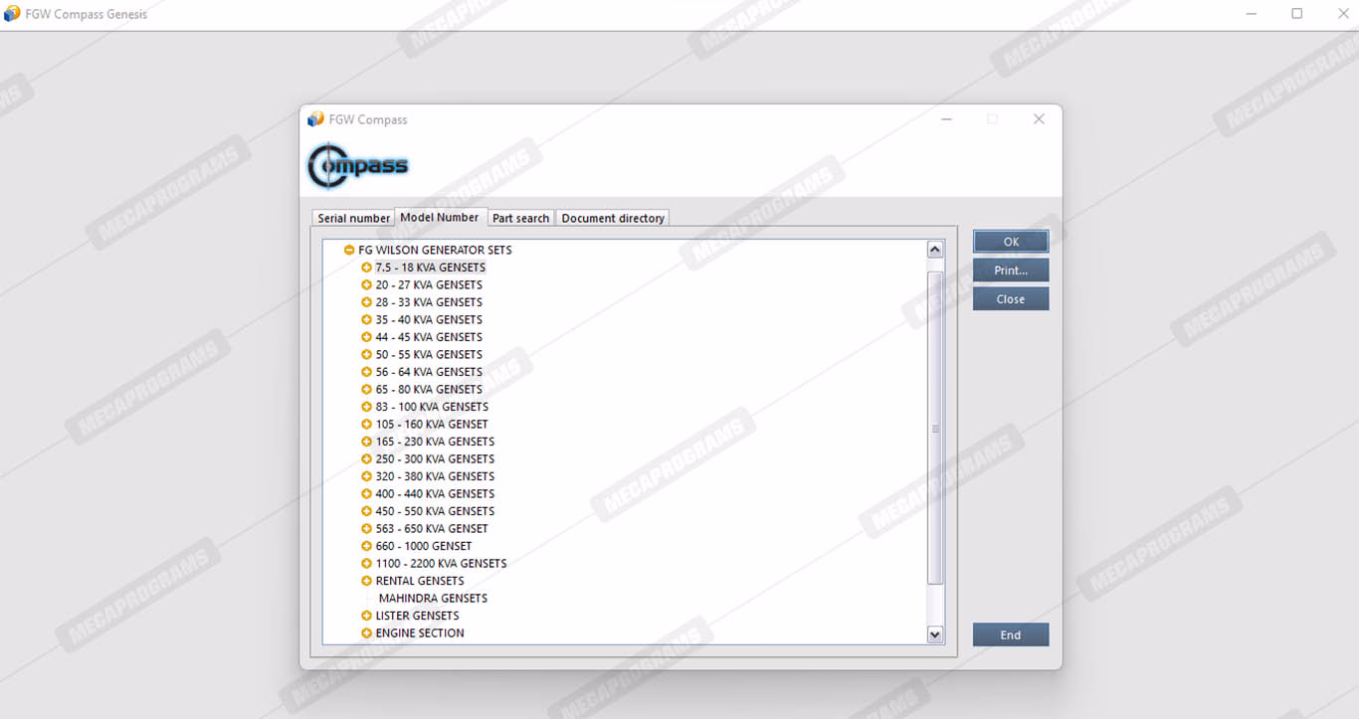This screenshot has height=719, width=1359.
Task: Select 7.5 - 18 KVA GENSETS label
Action: (431, 268)
